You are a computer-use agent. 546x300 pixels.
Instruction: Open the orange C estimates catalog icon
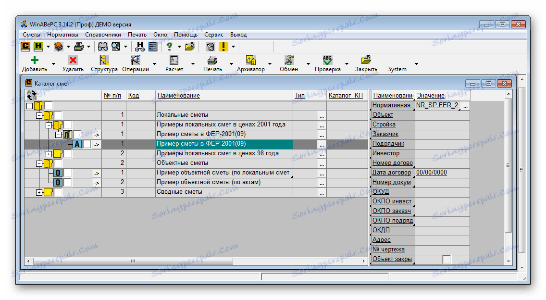click(x=25, y=46)
